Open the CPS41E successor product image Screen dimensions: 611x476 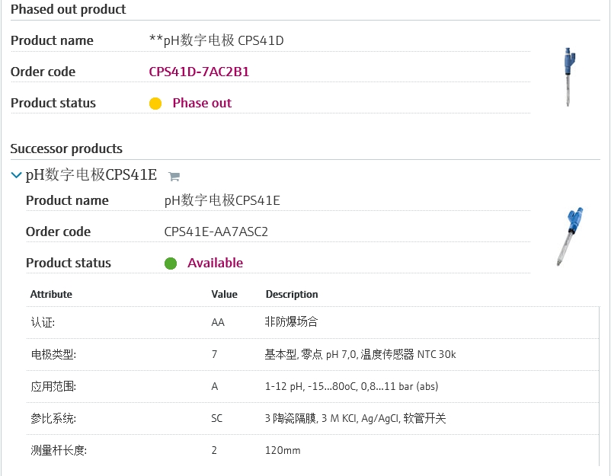pos(570,236)
